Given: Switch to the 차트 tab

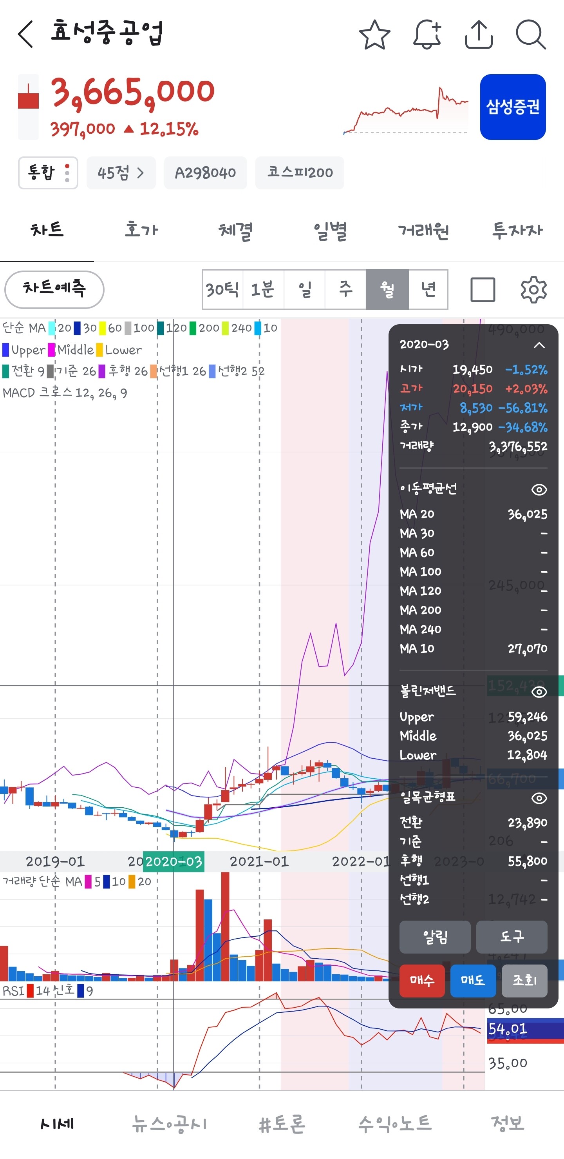Looking at the screenshot, I should (x=47, y=230).
